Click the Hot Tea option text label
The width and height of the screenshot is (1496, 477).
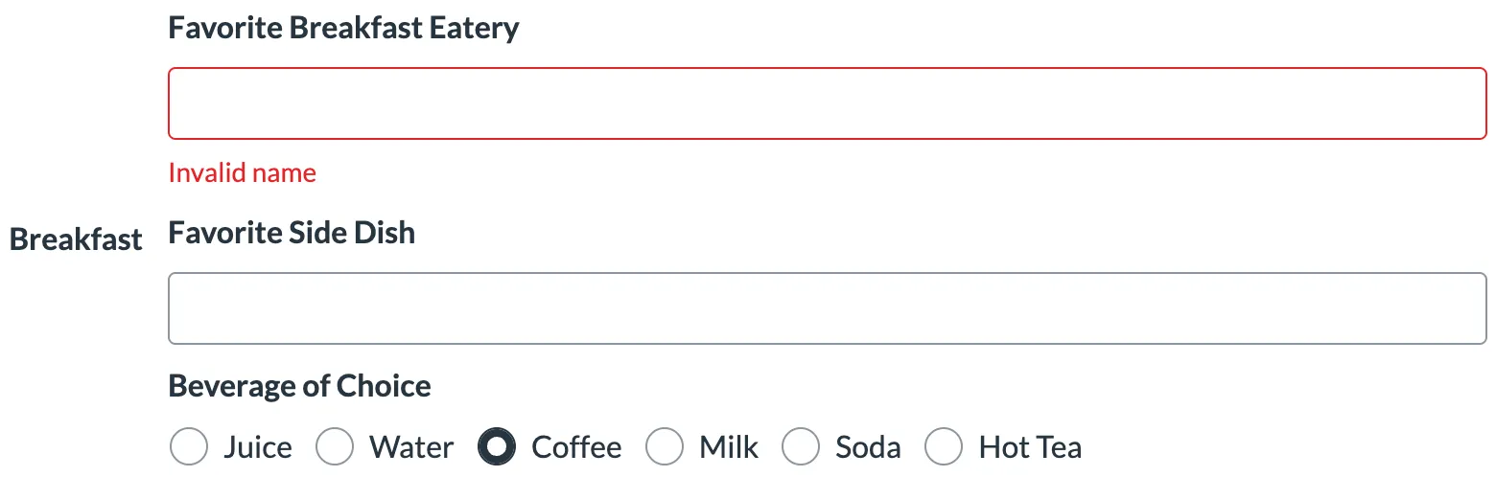pyautogui.click(x=1030, y=447)
